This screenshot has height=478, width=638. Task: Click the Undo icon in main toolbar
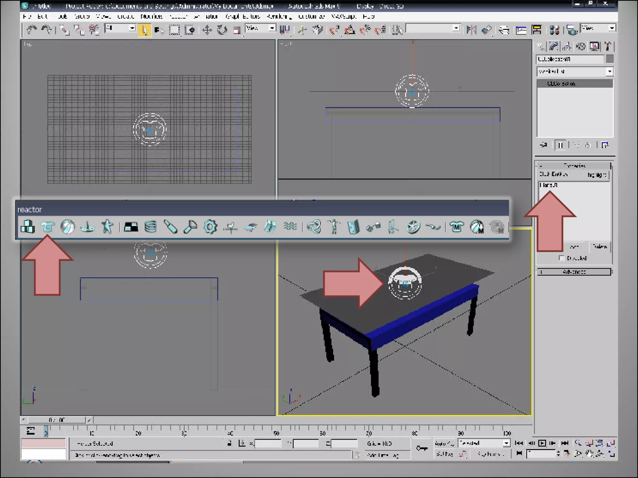(31, 30)
